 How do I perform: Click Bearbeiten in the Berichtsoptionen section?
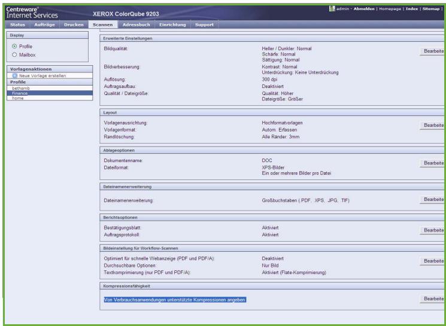pyautogui.click(x=432, y=230)
